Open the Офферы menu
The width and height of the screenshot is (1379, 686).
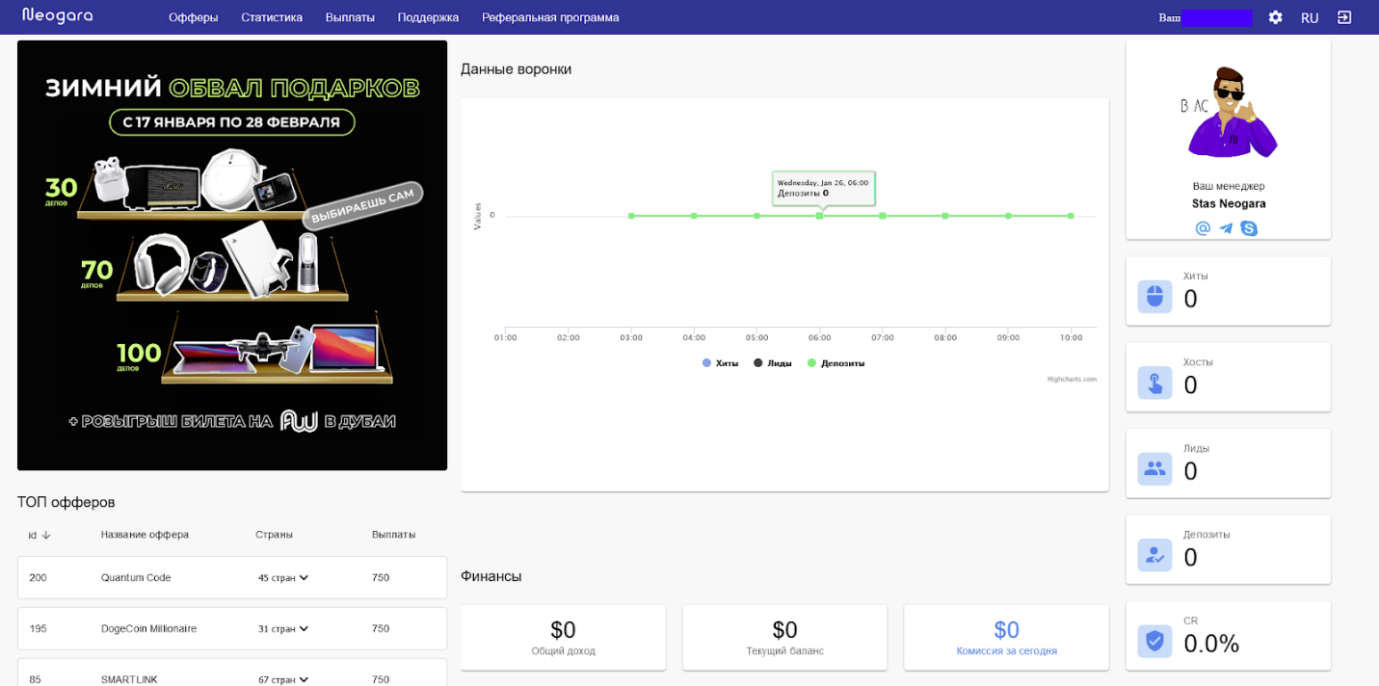(193, 17)
